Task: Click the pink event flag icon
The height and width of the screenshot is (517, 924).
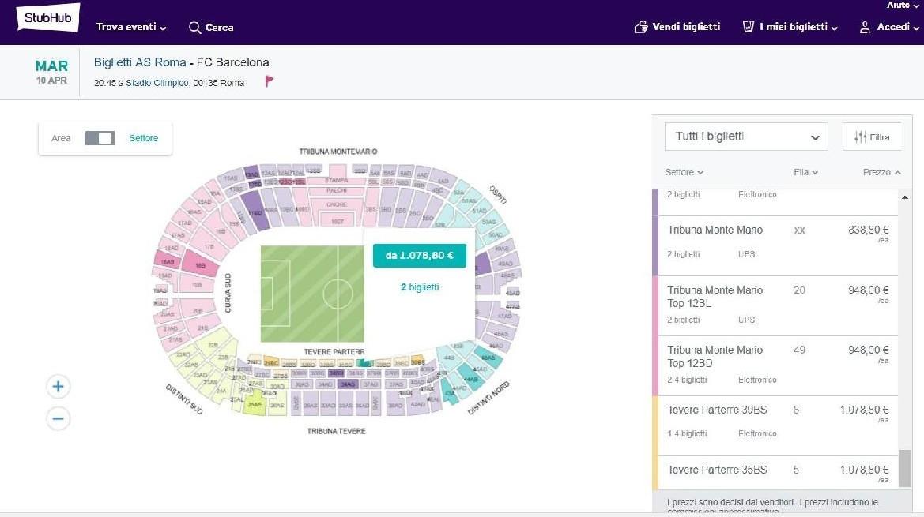Action: 269,81
